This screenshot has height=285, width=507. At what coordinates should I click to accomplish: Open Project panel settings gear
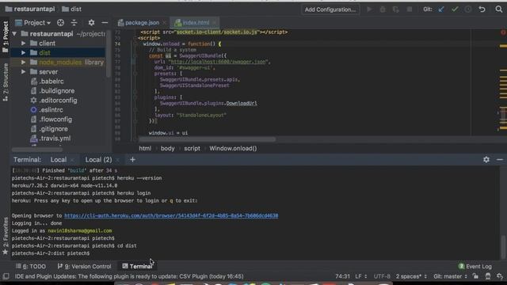pyautogui.click(x=92, y=23)
